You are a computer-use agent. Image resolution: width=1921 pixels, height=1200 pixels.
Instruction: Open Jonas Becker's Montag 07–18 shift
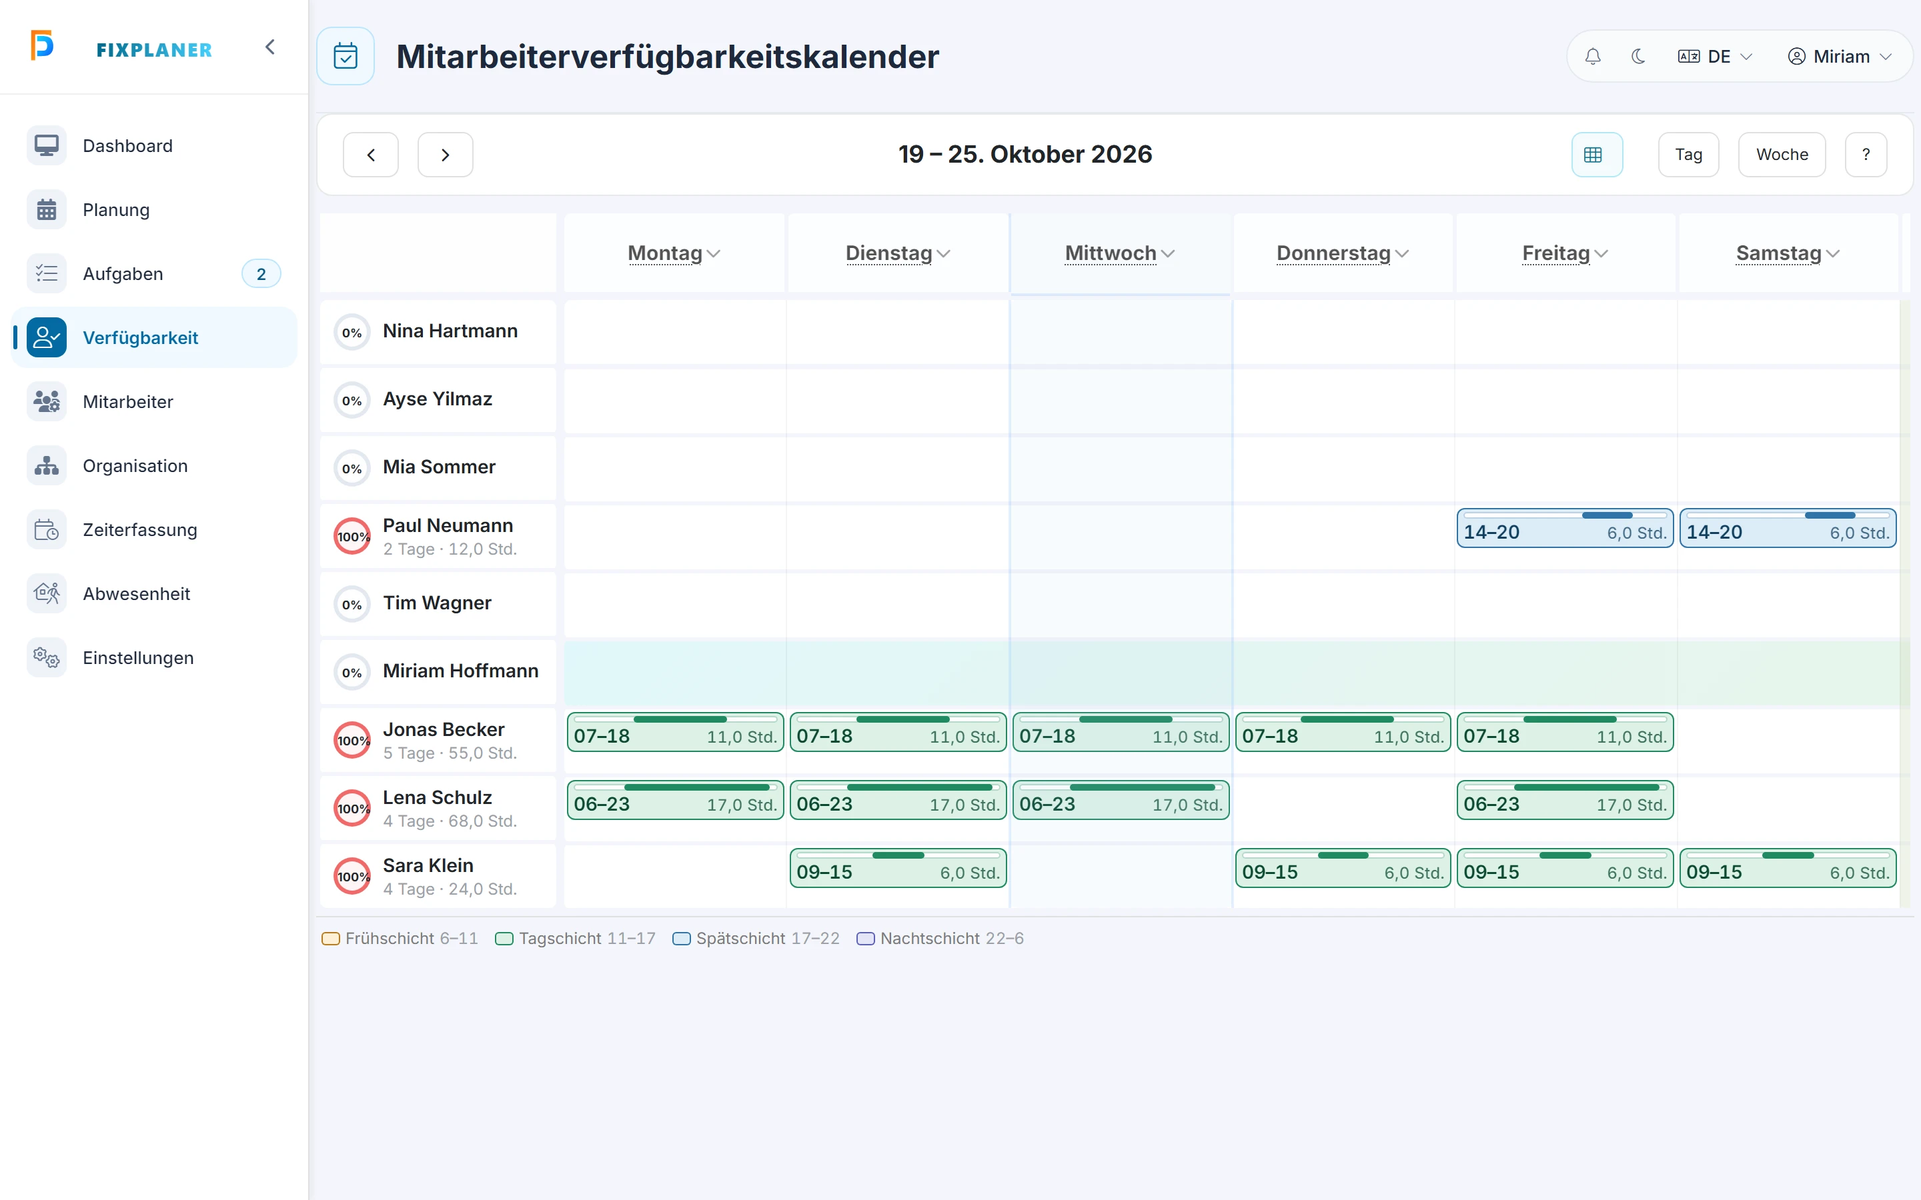[675, 733]
